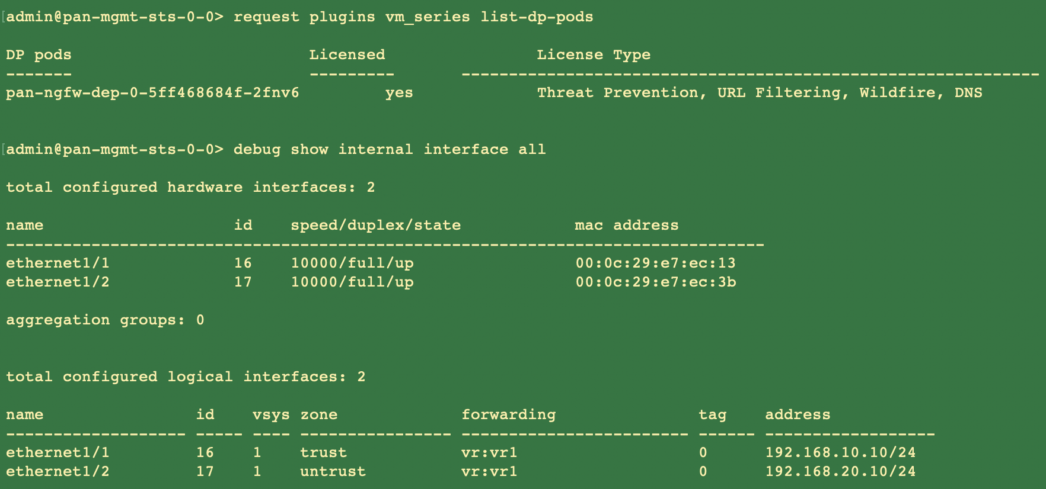
Task: Click the "total configured logical interfaces" line
Action: 186,377
